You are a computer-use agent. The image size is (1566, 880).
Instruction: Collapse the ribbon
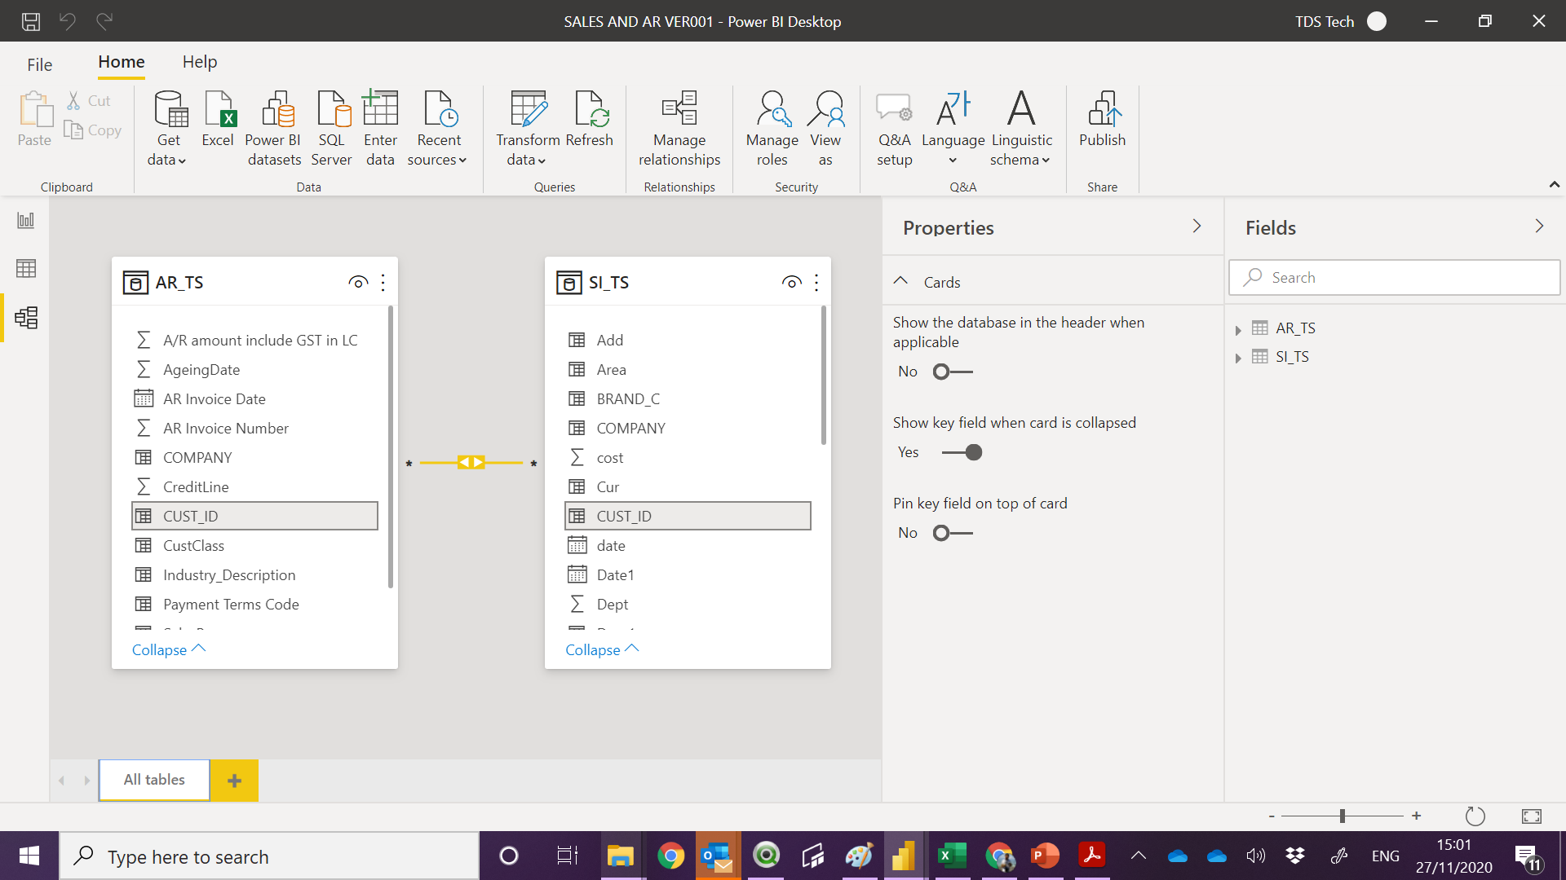[1554, 185]
